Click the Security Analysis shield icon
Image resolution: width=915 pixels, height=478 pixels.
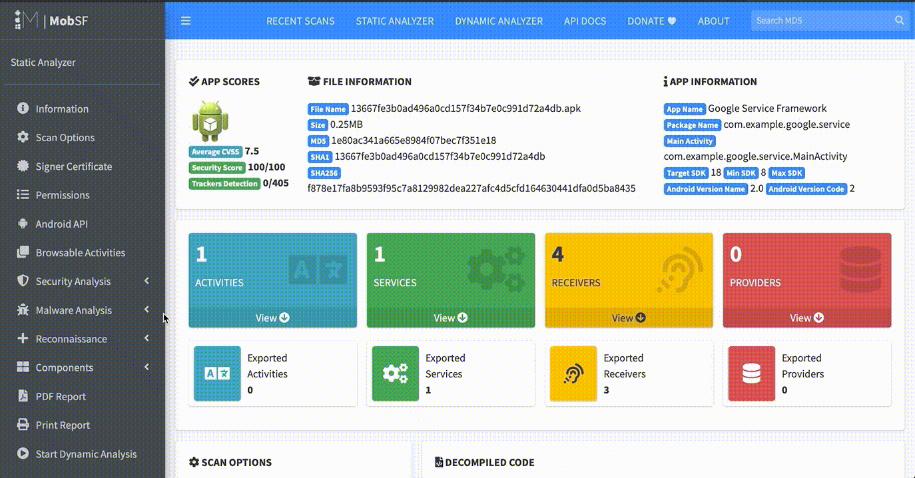click(x=23, y=281)
